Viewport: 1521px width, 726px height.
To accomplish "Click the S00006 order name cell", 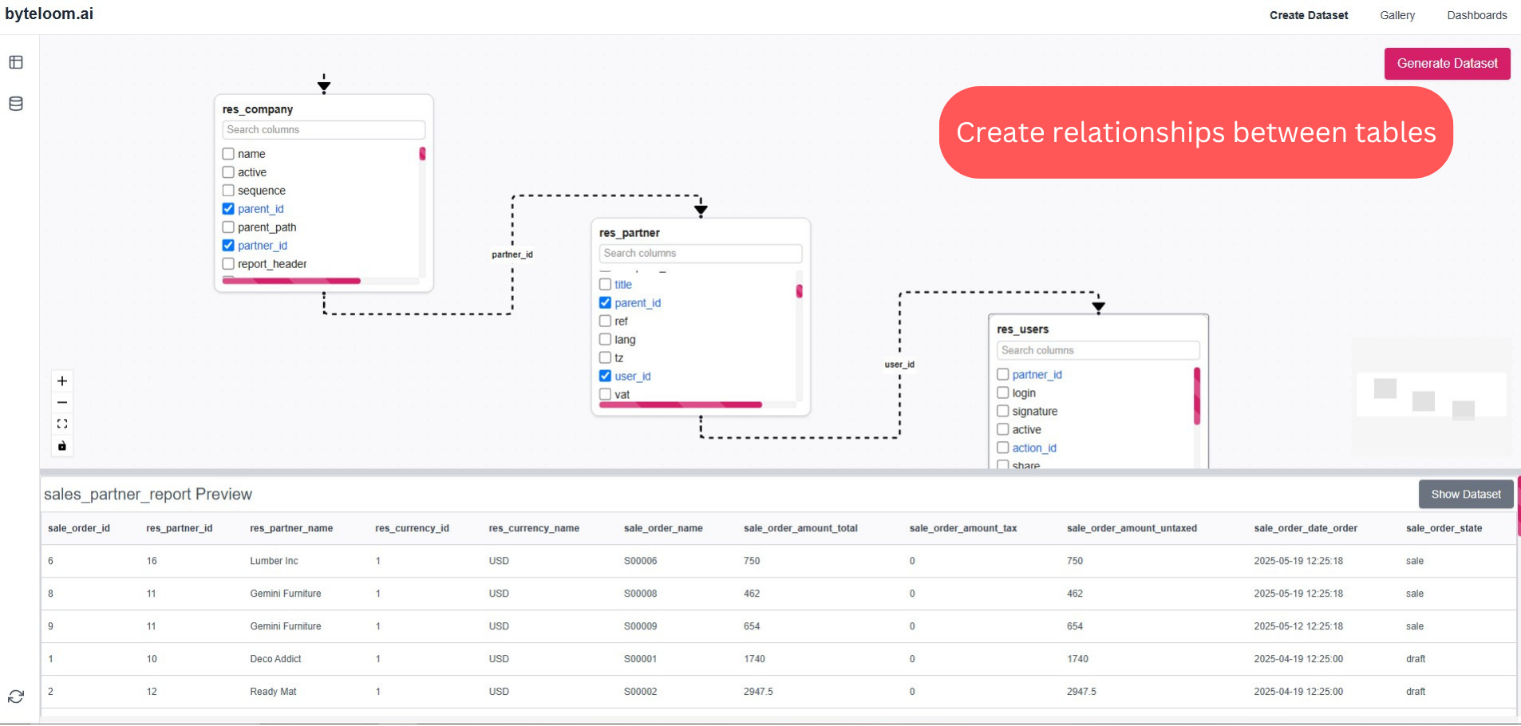I will click(x=640, y=562).
